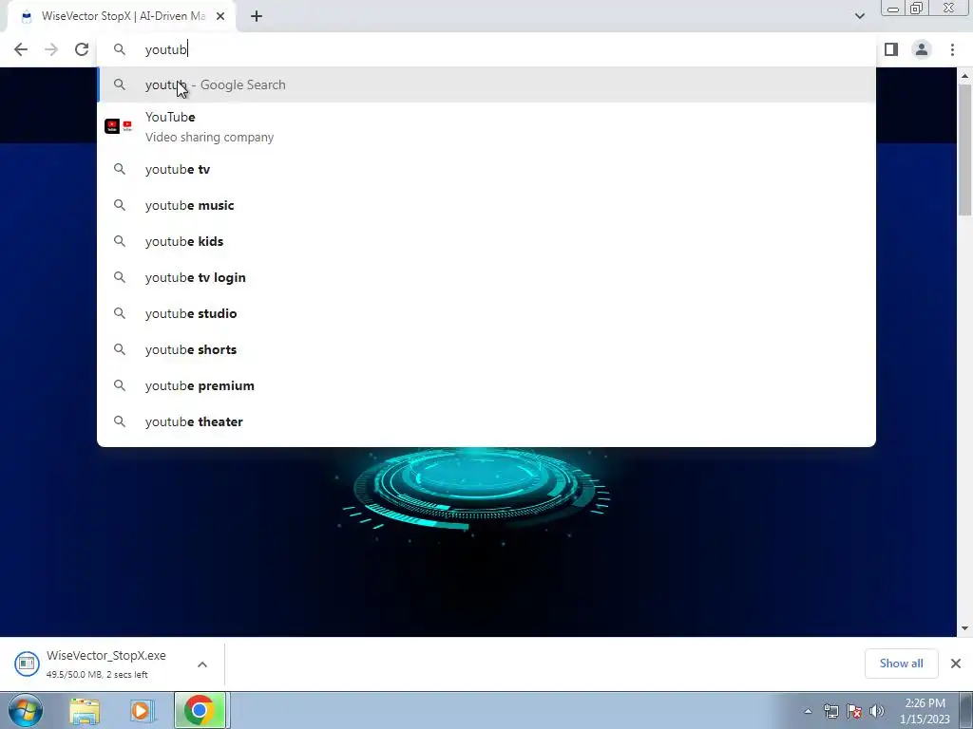The image size is (973, 729).
Task: Click the YouTube logo thumbnail in suggestions
Action: tap(119, 126)
